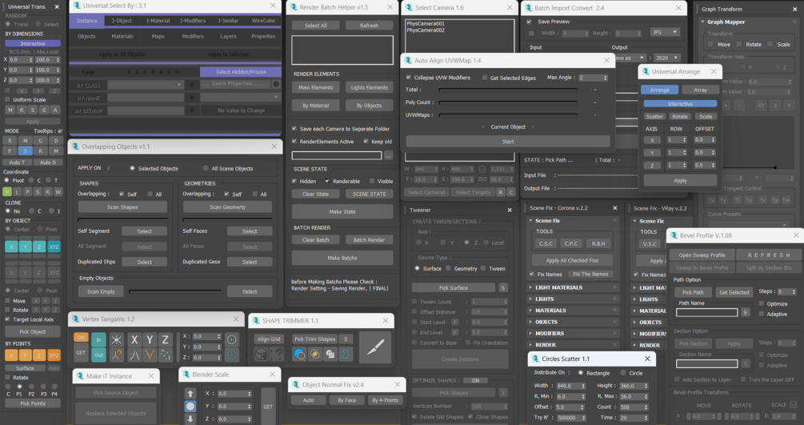Screen dimensions: 804x425
Task: Click the solid circle target icon in Vertex Tangants
Action: click(x=232, y=339)
